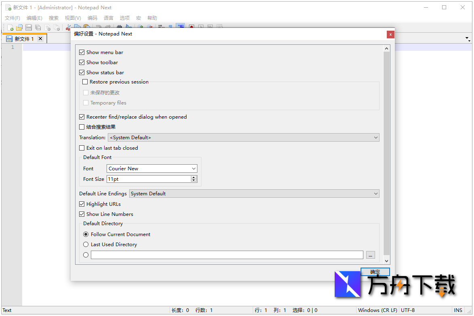
Task: Click the Cut scissors toolbar icon
Action: [68, 27]
